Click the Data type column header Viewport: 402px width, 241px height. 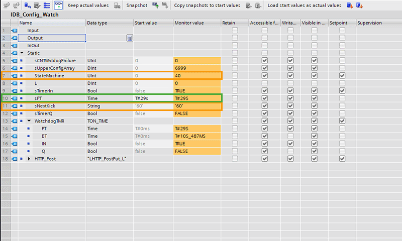[97, 23]
